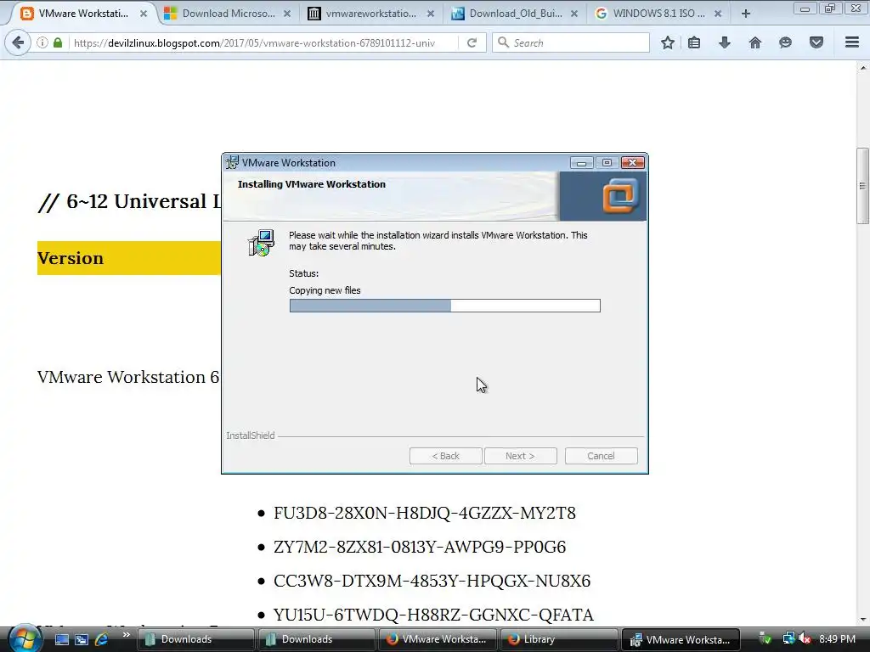870x652 pixels.
Task: Close the vmwareworkstatio... tab
Action: point(431,14)
